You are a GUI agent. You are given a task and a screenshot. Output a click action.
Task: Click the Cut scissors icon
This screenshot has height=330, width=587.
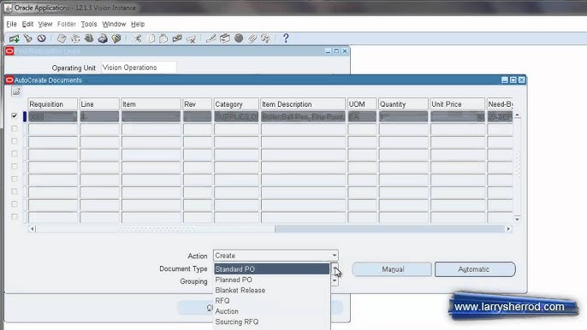[137, 38]
